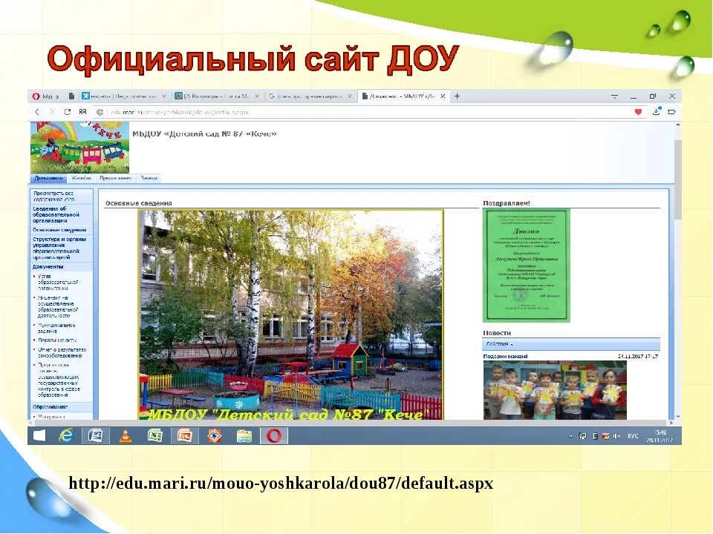Switch to Opera on the taskbar
713x534 pixels.
coord(274,436)
